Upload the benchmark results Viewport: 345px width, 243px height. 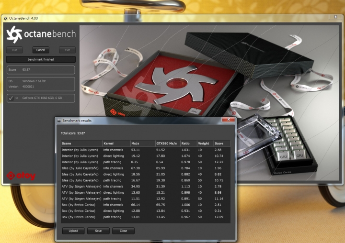(x=73, y=231)
